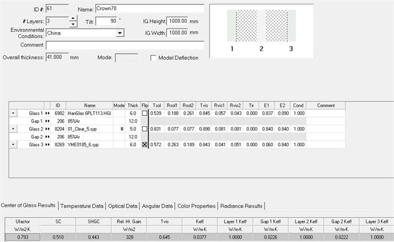Click the Glass 3 ID cell 8269
The image size is (394, 242).
[58, 144]
